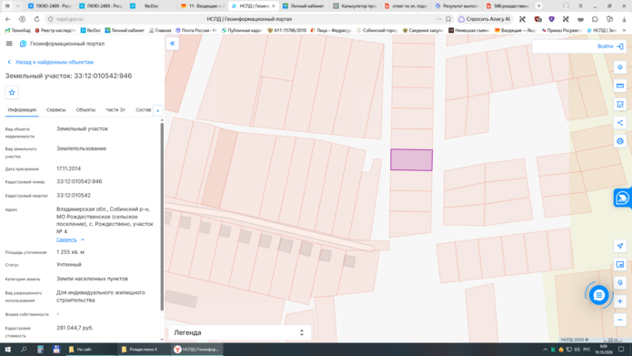This screenshot has height=356, width=632.
Task: Close the НСПД browser tab
Action: 274,6
